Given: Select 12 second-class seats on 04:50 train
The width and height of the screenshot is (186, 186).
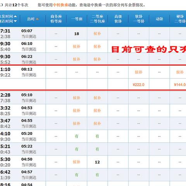Looking at the screenshot, I should pos(97,162).
